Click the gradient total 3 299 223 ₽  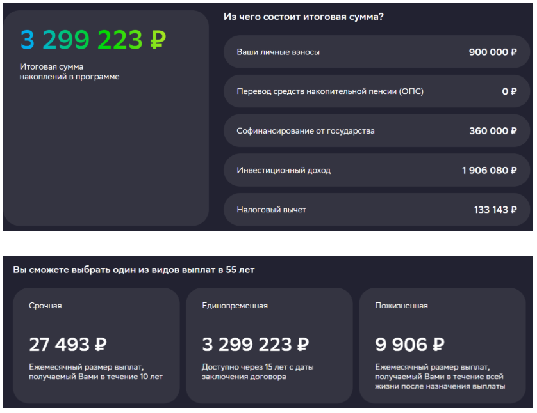[93, 40]
